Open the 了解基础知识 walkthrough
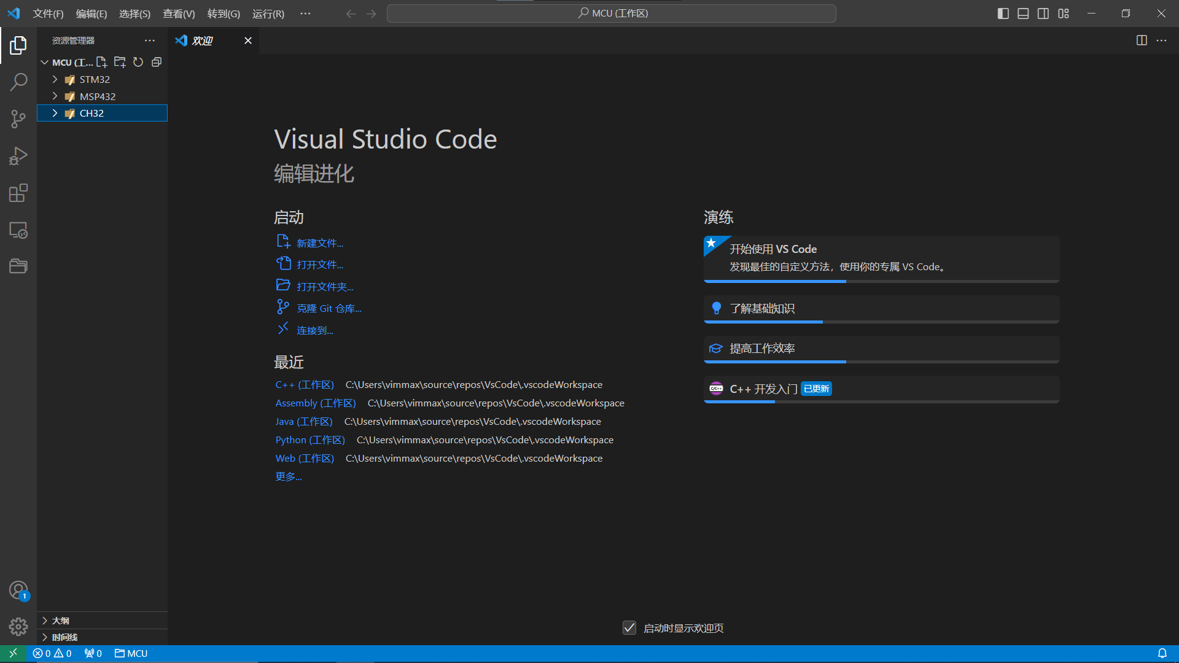This screenshot has width=1179, height=663. pos(881,309)
